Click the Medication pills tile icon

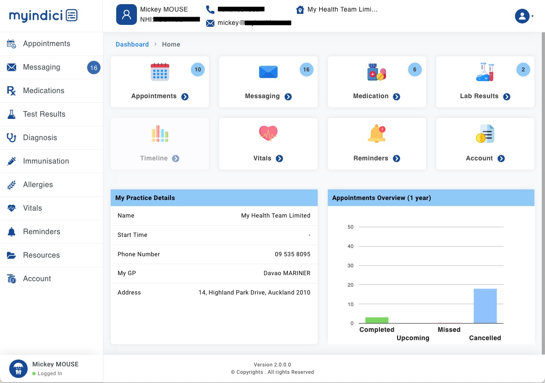(376, 72)
